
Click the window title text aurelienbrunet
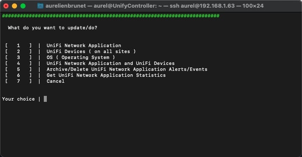tap(66, 6)
